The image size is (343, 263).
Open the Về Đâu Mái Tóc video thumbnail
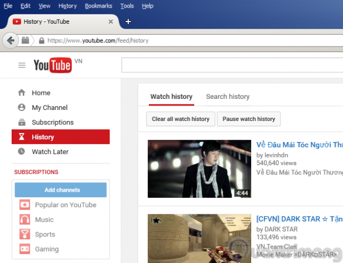[199, 169]
